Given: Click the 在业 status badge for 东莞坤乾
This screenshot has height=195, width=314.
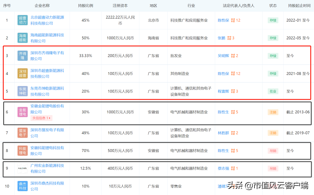Looking at the screenshot, I should [273, 91].
